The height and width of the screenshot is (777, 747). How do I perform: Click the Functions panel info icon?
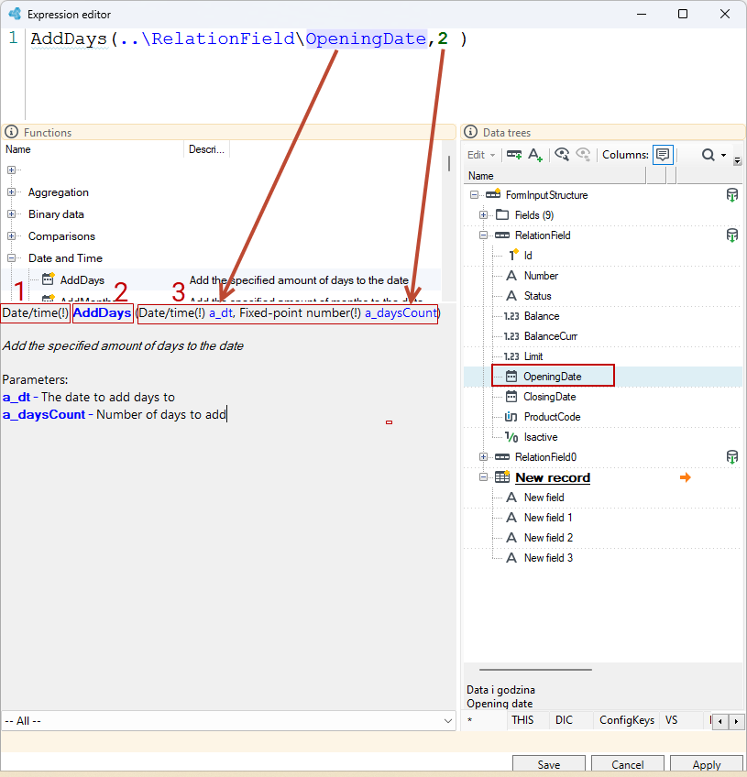point(11,132)
